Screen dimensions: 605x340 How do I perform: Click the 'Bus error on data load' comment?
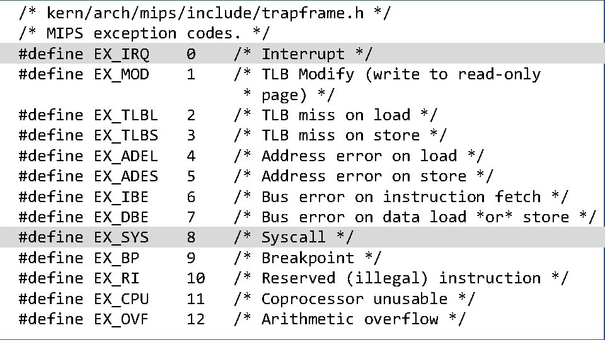[429, 217]
